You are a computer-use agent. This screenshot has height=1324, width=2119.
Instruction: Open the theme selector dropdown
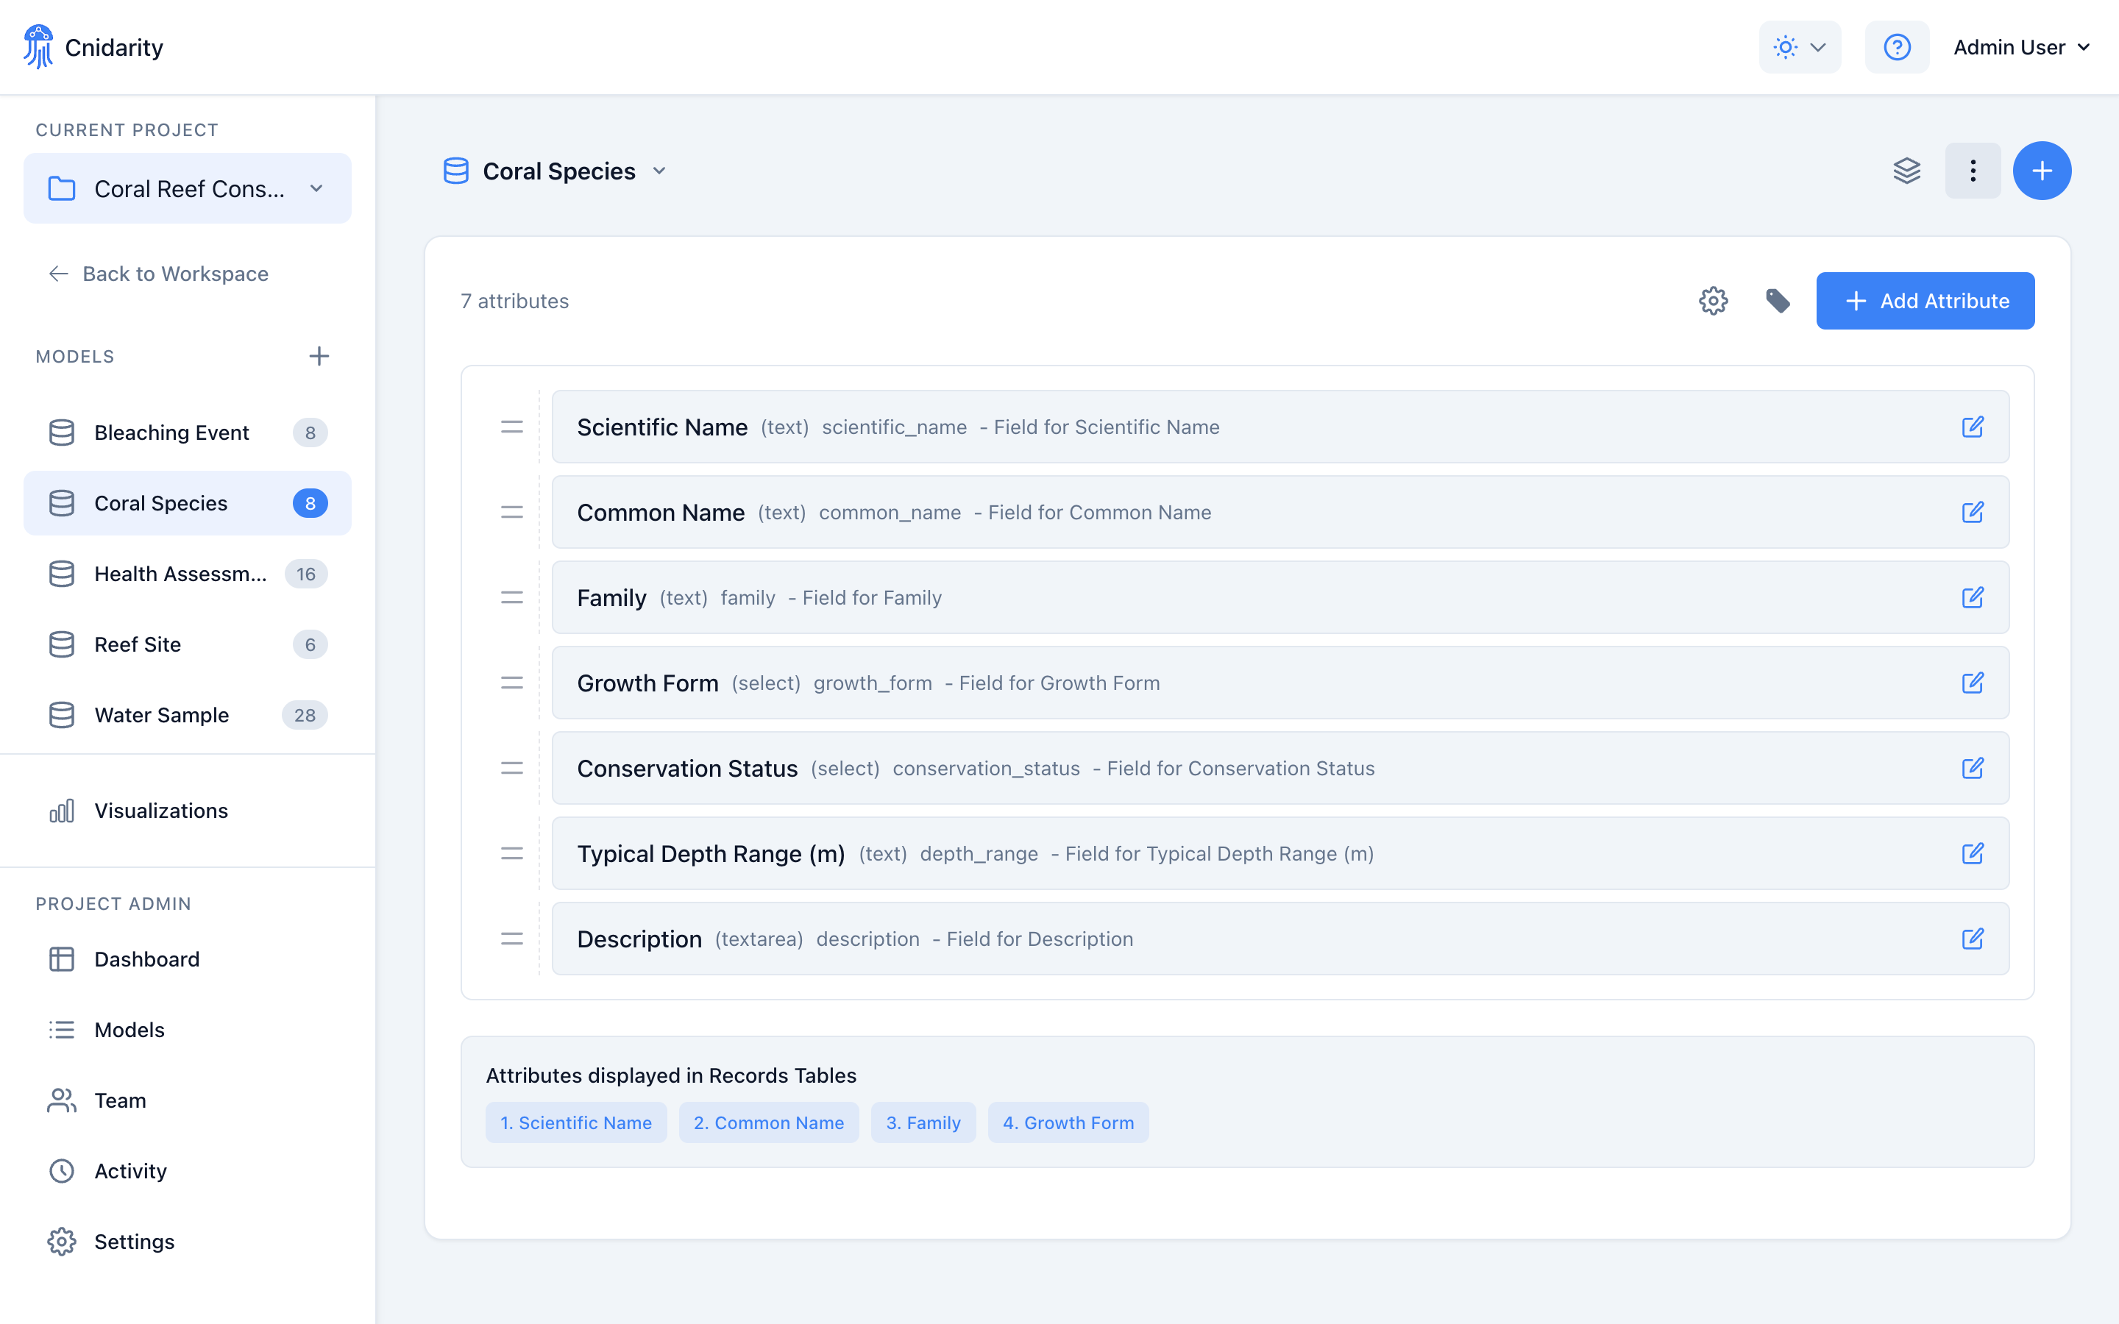tap(1800, 46)
